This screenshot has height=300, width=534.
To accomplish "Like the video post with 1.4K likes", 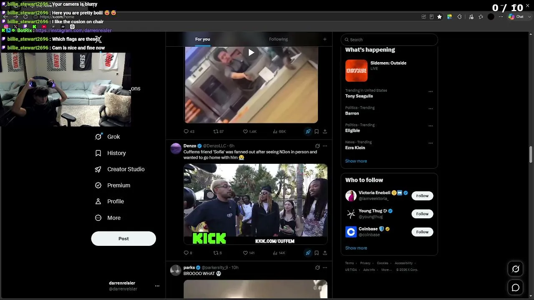I will pos(249,131).
